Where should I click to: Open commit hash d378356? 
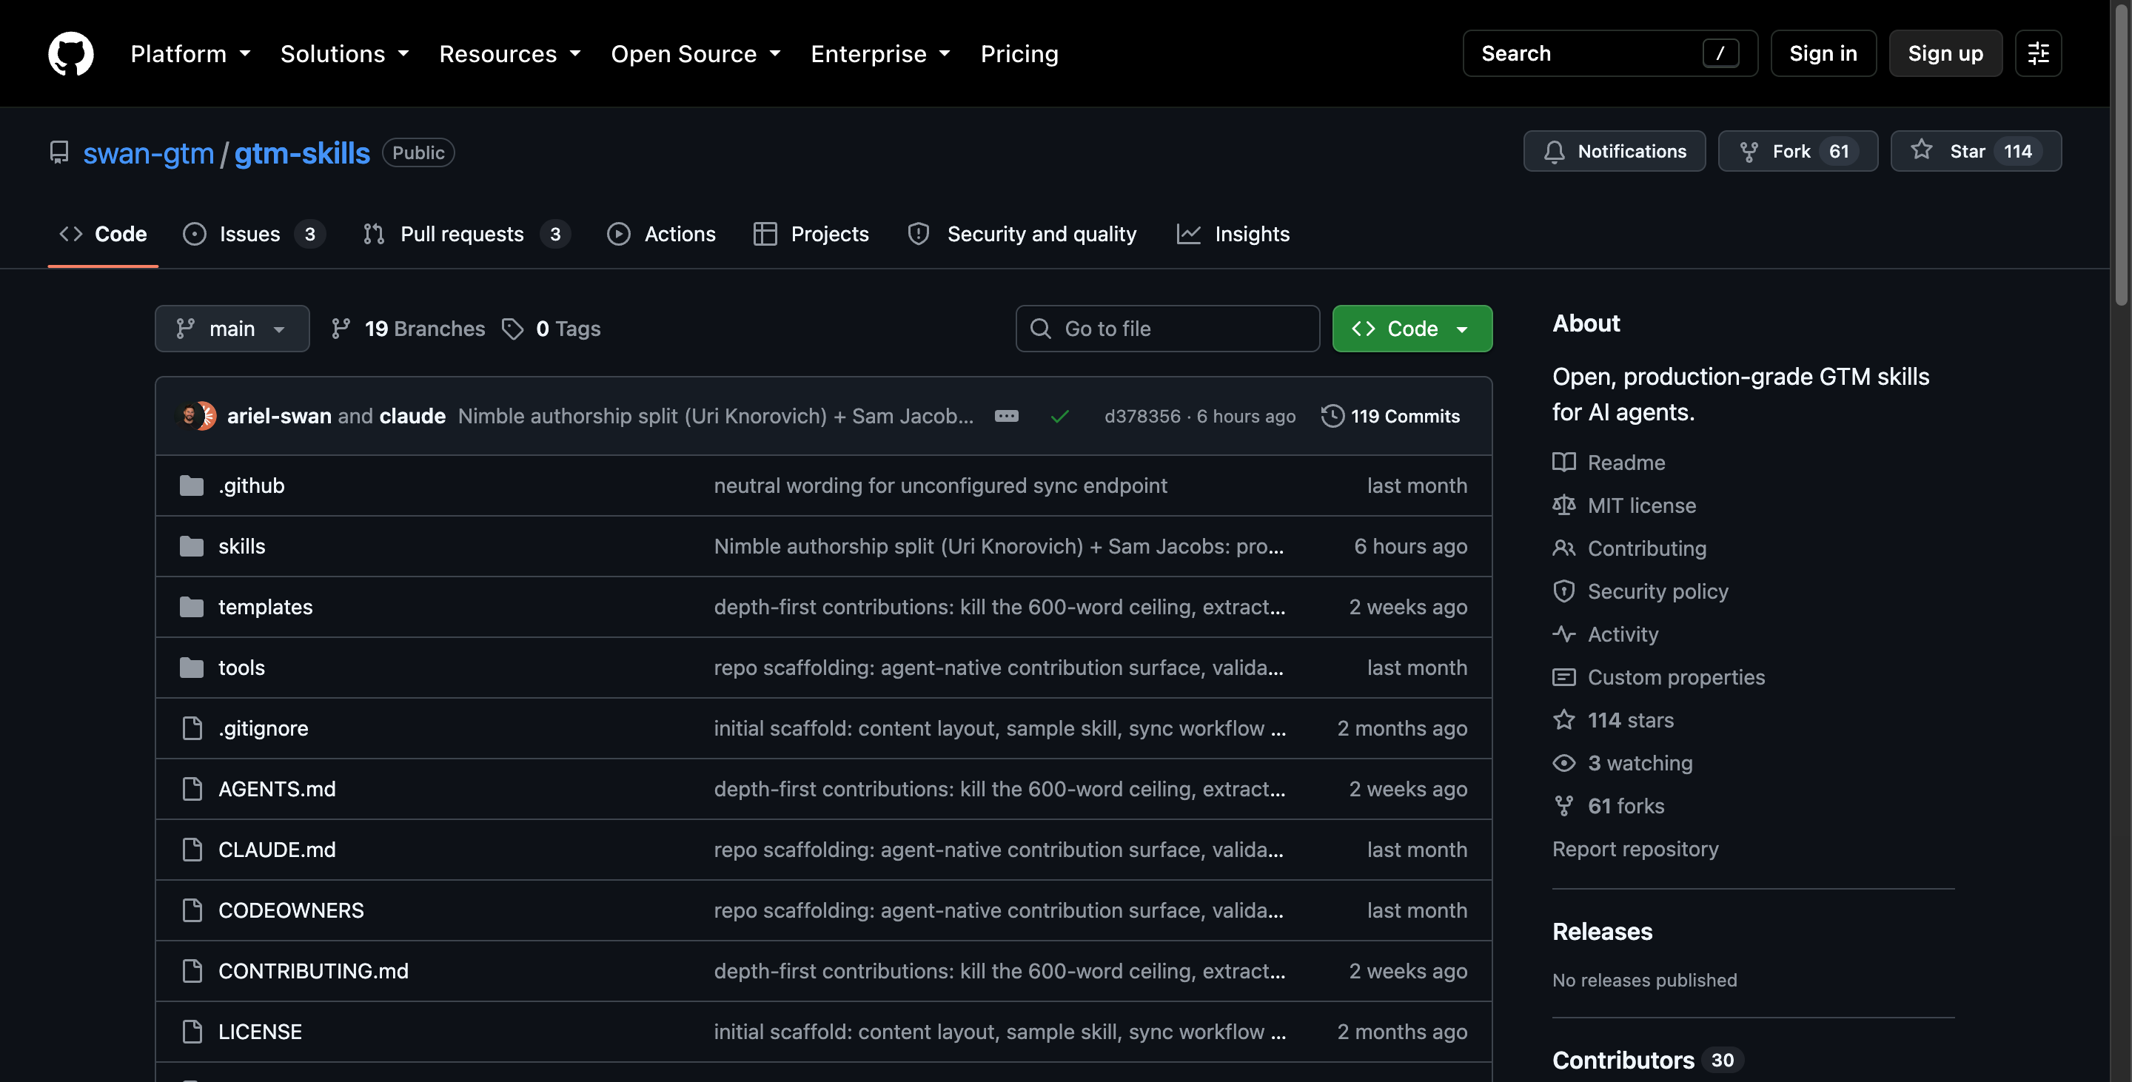1142,416
